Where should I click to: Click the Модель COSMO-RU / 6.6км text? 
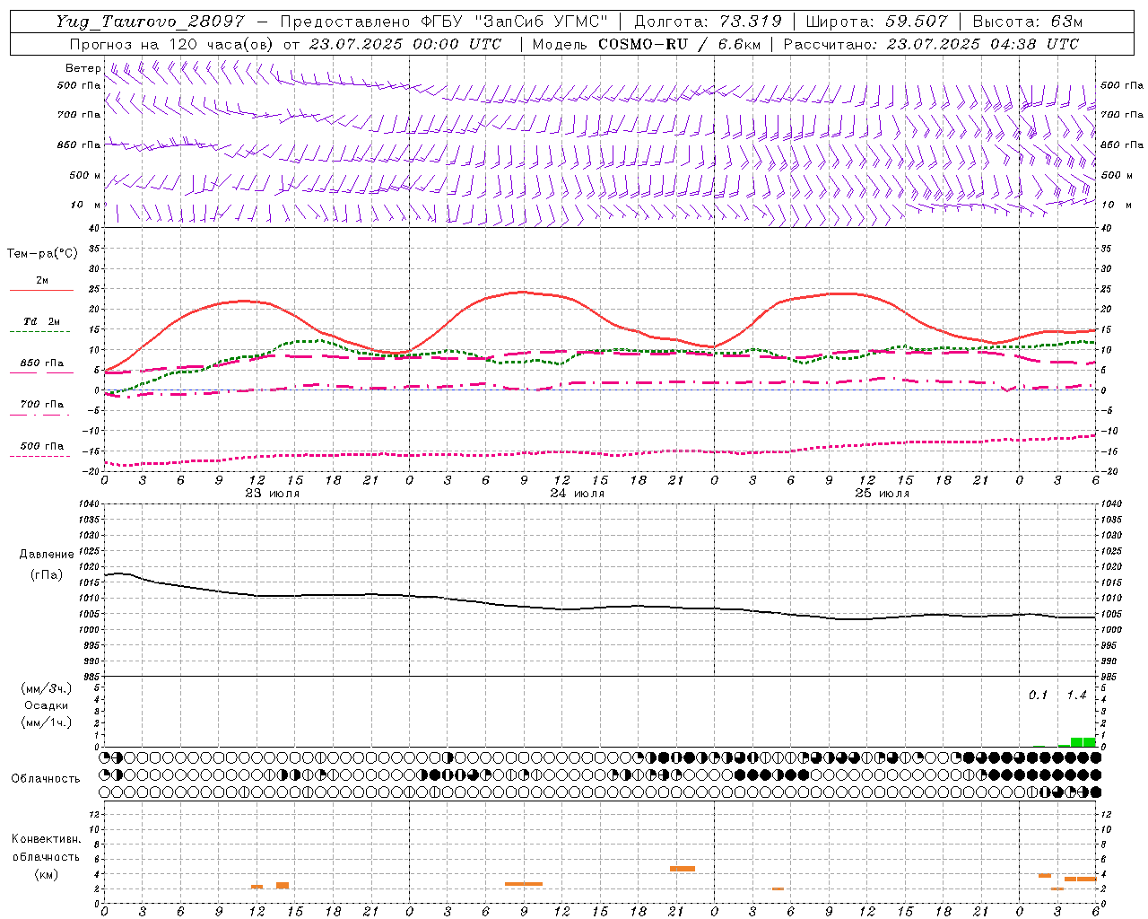click(647, 44)
